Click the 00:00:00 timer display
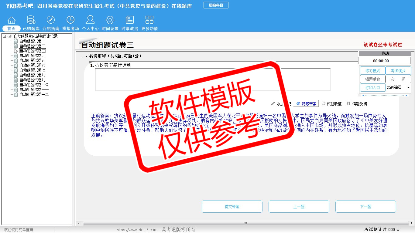Screen dimensions: 415x233 385,61
